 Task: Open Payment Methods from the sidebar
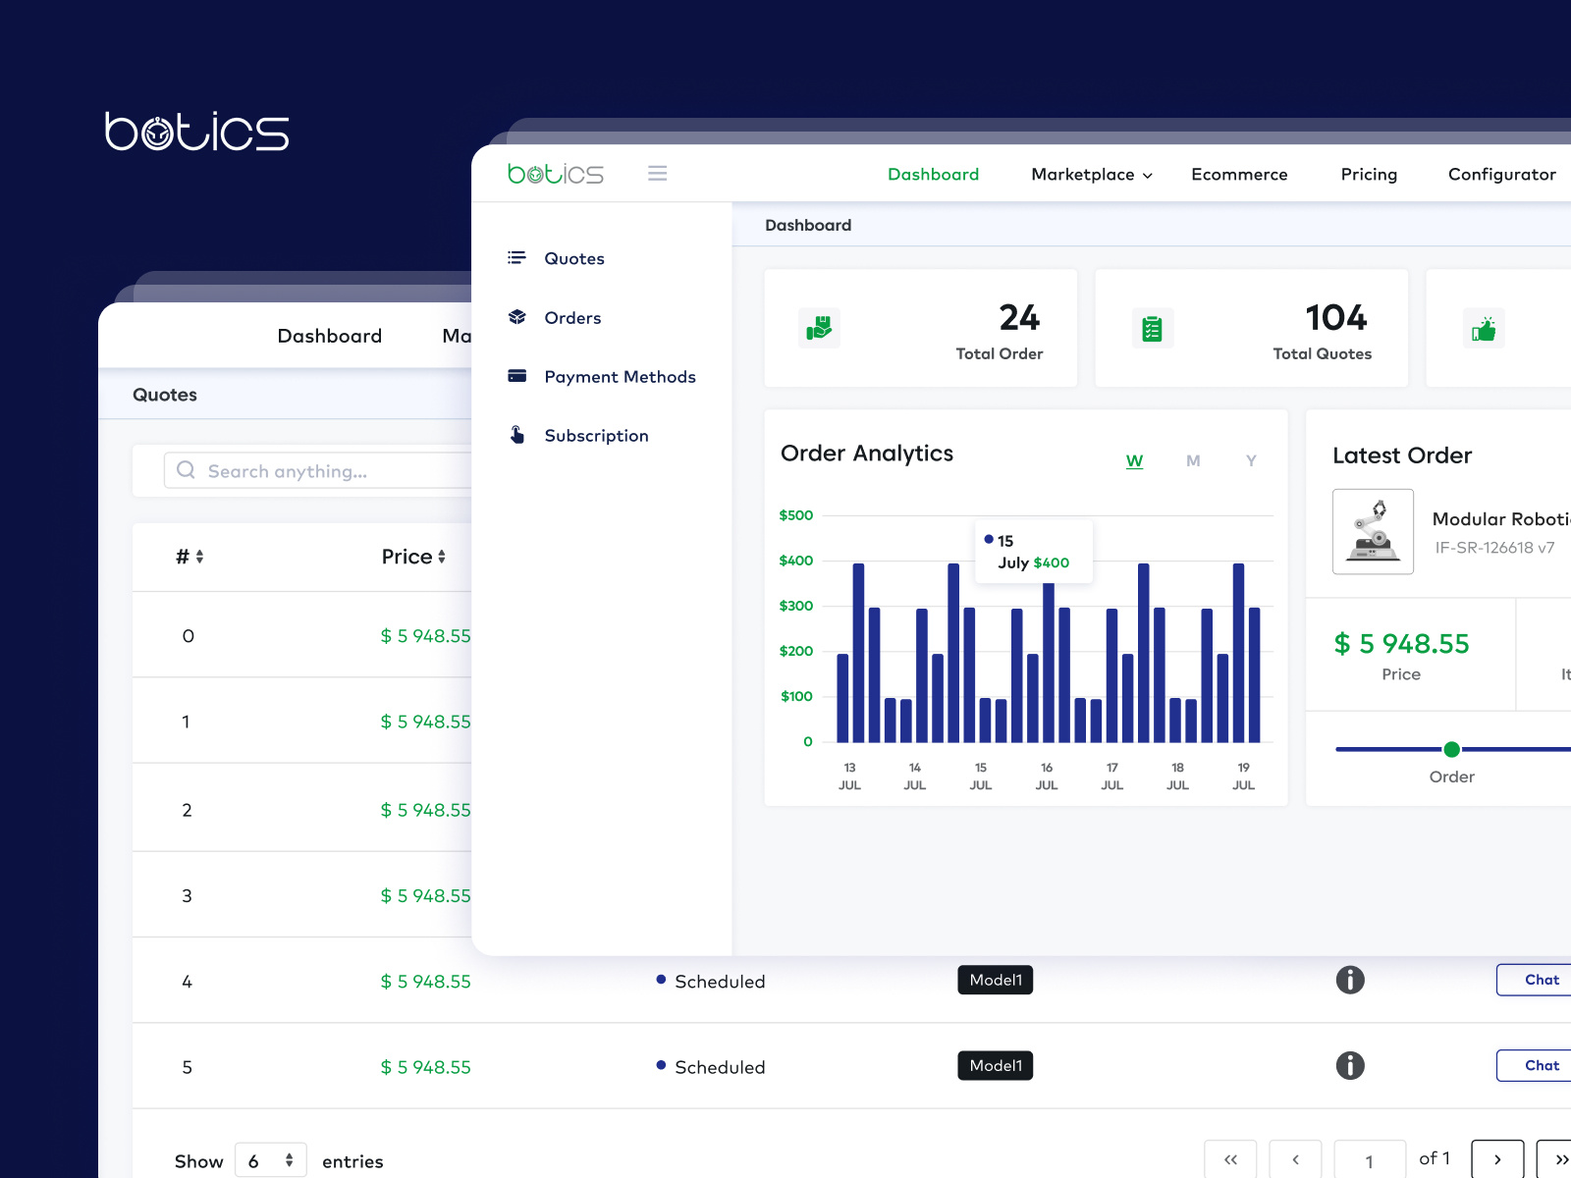620,377
